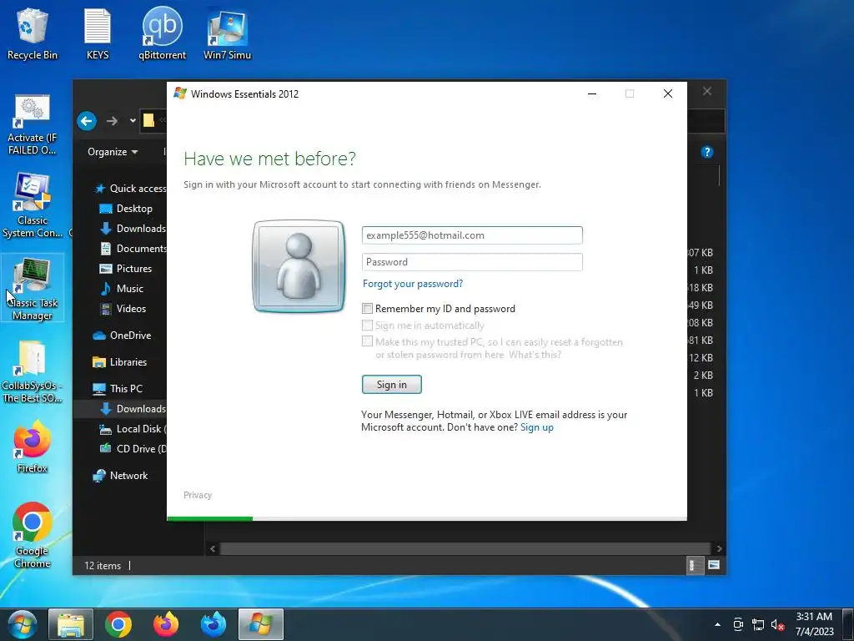The image size is (854, 641).
Task: Open the Classic System Con... shortcut
Action: 32,206
